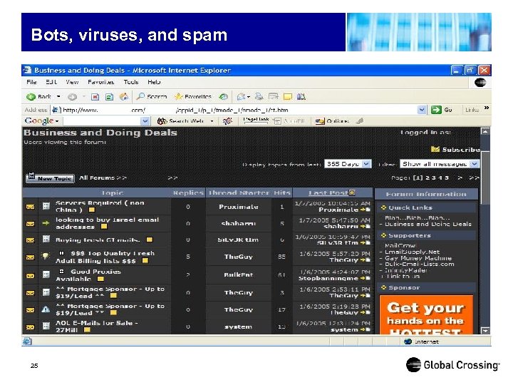Click the page vertical scrollbar up arrow

tap(485, 131)
